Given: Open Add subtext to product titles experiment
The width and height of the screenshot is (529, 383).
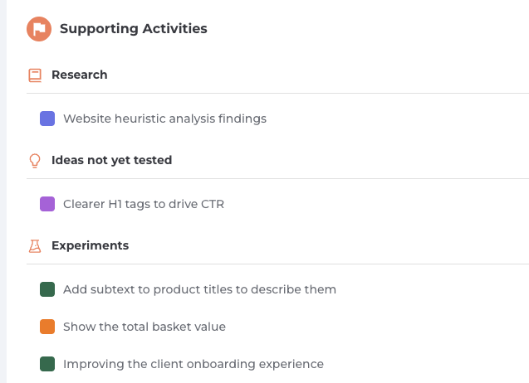Looking at the screenshot, I should (x=199, y=289).
